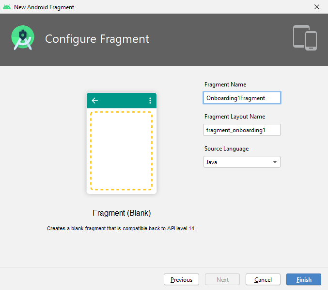
Task: Click the Fragment Layout Name field
Action: 242,130
